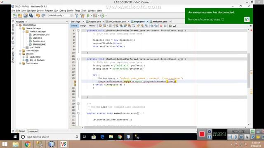Collapse code fold at line 102
264x148 pixels.
tap(78, 59)
